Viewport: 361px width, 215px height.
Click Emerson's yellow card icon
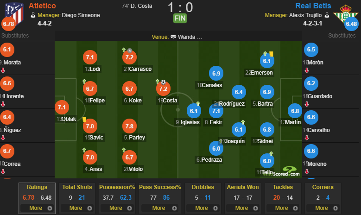click(x=271, y=54)
